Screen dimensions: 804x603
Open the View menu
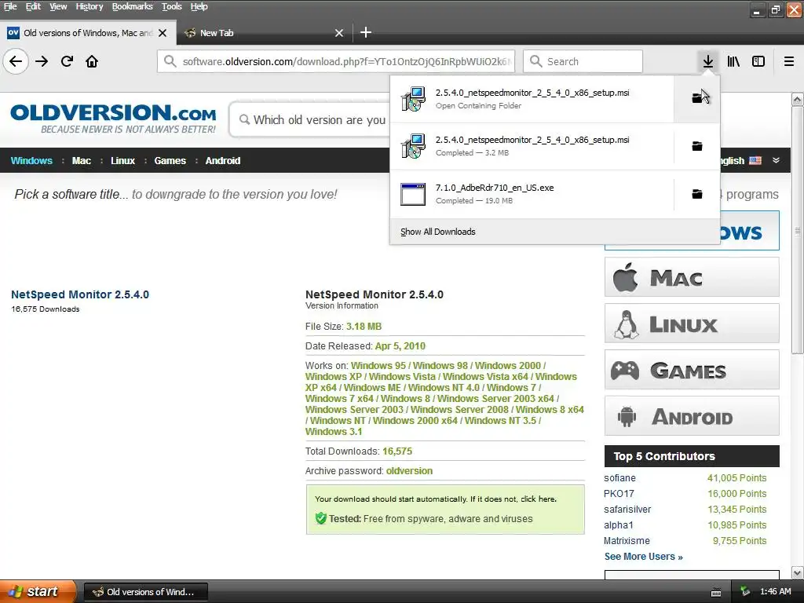coord(58,6)
